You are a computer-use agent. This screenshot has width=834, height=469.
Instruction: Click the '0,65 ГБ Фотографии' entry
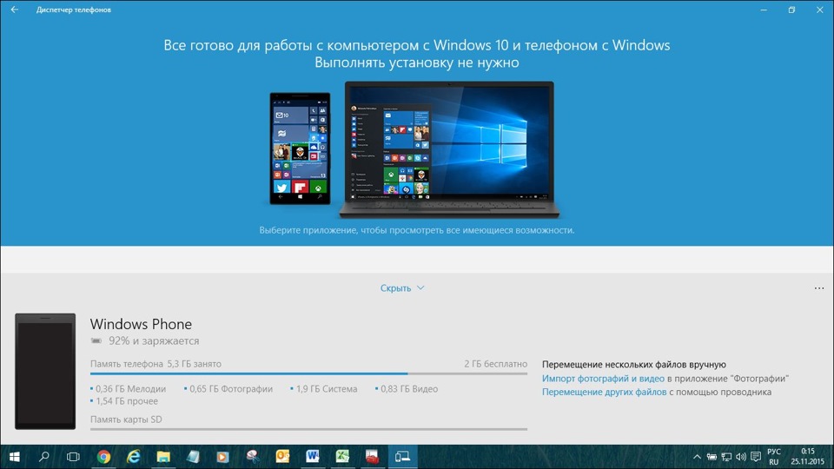(228, 389)
